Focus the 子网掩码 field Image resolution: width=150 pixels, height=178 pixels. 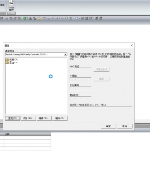click(x=81, y=89)
